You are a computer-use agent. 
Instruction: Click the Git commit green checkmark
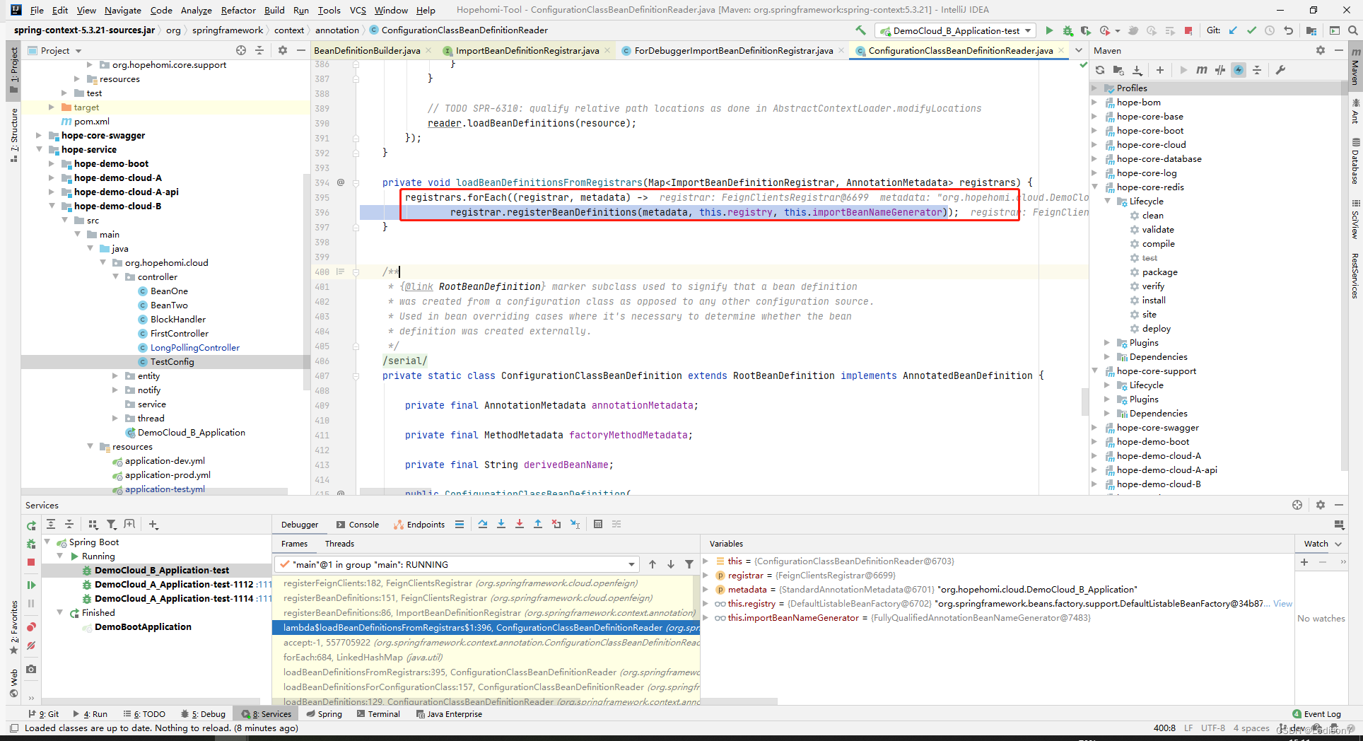1251,30
